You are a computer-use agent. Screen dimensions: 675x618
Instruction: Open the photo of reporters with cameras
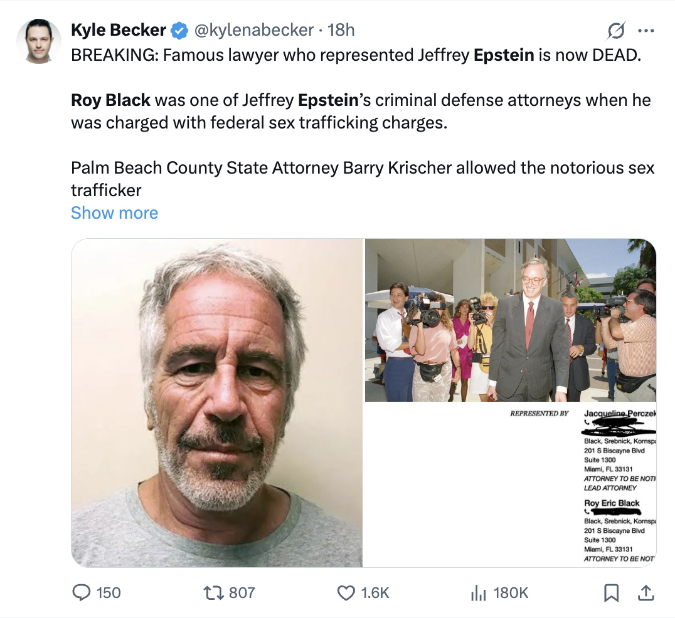(510, 320)
